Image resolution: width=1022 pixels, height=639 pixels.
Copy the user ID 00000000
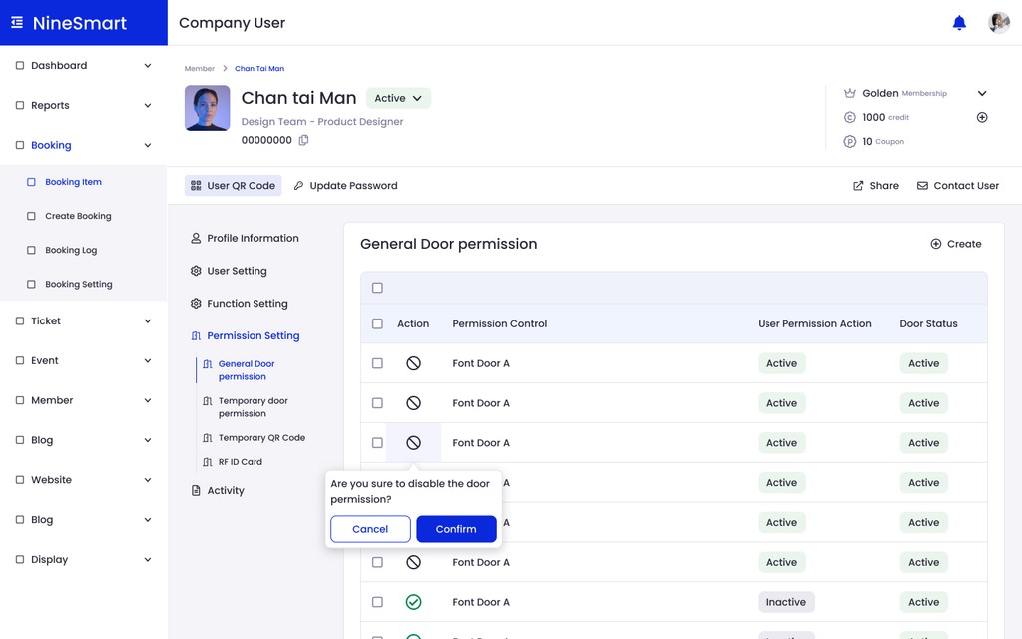(x=303, y=140)
